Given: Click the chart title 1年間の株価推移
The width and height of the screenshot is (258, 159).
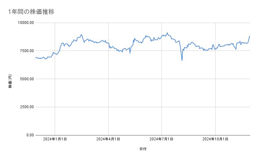Looking at the screenshot, I should point(32,12).
